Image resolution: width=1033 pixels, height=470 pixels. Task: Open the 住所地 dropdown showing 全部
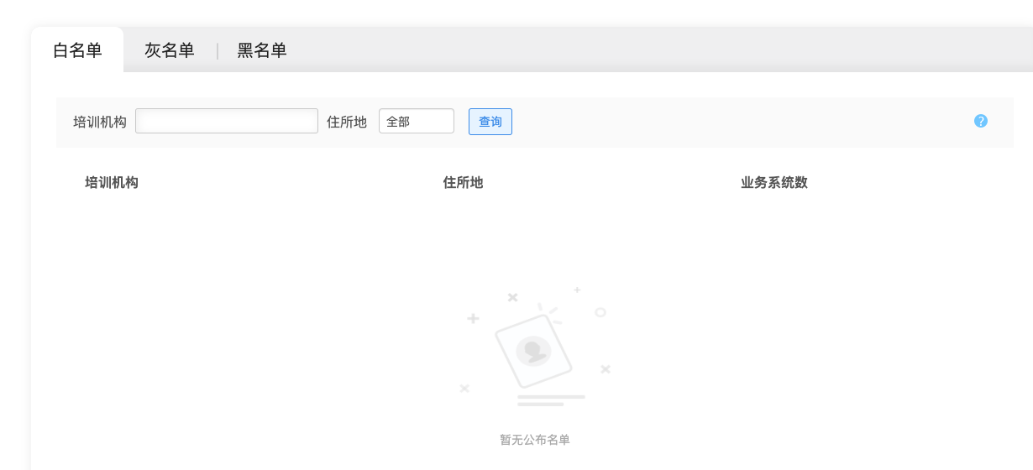[x=417, y=121]
